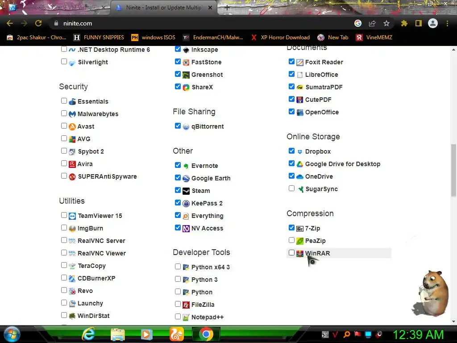Open the Chrome three-dot menu
Viewport: 457px width, 343px height.
click(447, 23)
